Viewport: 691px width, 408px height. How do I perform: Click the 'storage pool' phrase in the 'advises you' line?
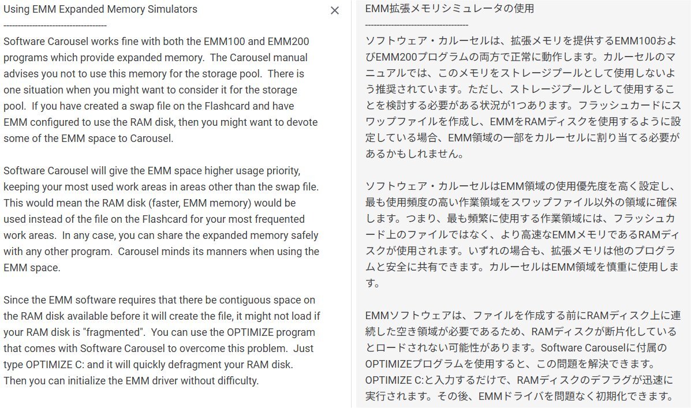pyautogui.click(x=230, y=74)
